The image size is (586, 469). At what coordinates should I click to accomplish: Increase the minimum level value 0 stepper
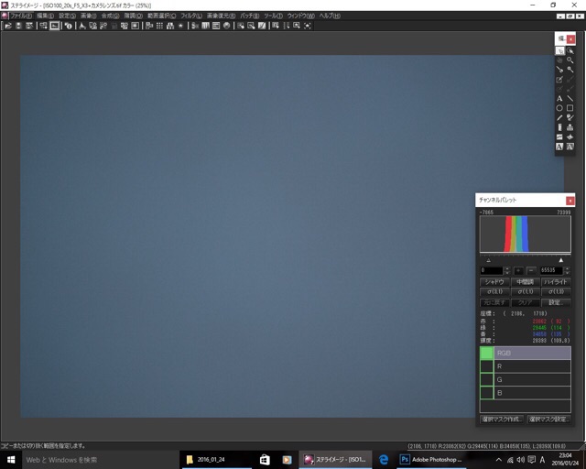pyautogui.click(x=506, y=268)
